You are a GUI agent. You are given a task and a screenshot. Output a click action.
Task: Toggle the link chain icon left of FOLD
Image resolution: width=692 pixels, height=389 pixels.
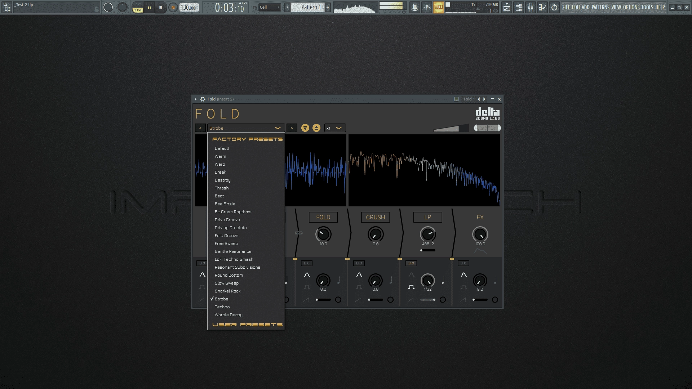pos(299,233)
